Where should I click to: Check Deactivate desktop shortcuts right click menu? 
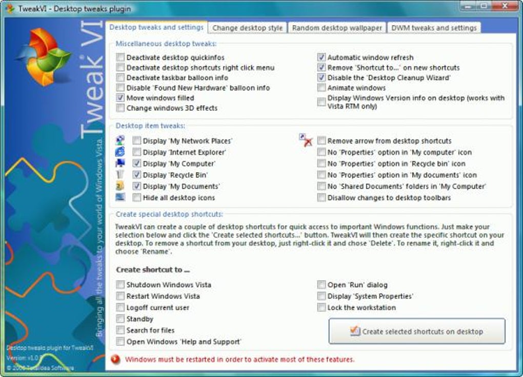(x=120, y=67)
